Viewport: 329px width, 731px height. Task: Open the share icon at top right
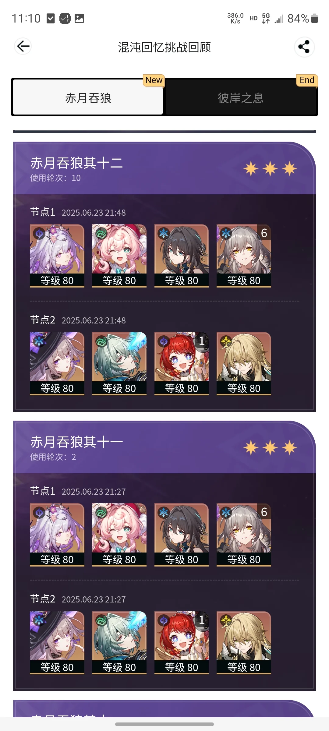[x=304, y=47]
